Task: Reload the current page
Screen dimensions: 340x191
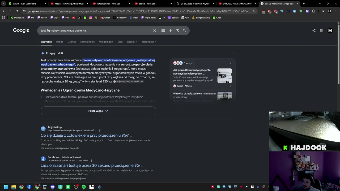Action: (17, 11)
